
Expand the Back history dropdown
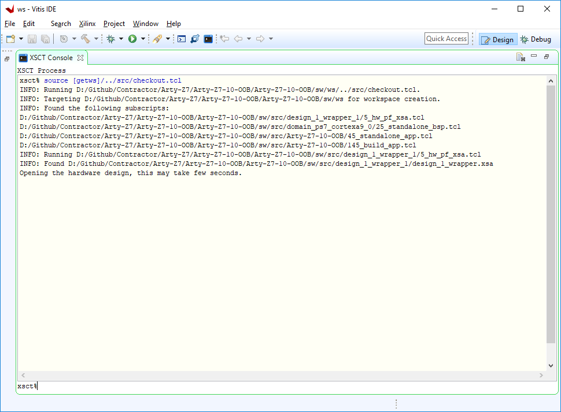[249, 39]
